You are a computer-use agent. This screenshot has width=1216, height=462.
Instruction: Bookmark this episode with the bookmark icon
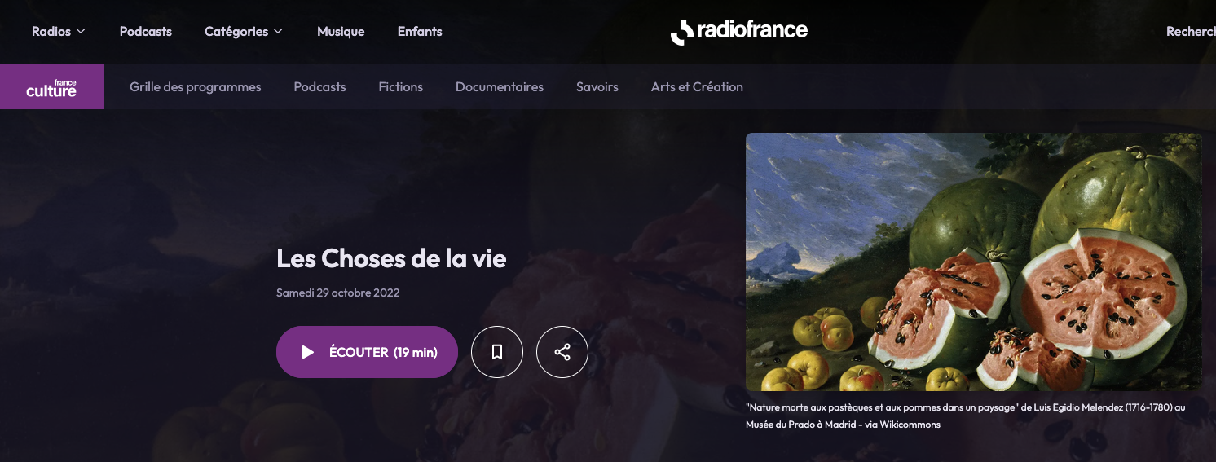[x=497, y=352]
